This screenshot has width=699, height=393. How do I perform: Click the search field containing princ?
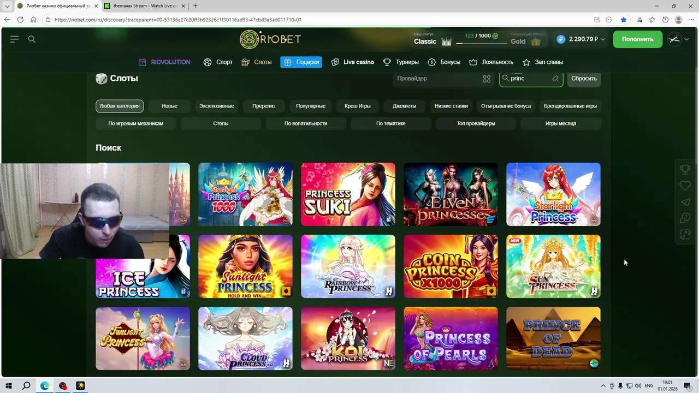(531, 79)
